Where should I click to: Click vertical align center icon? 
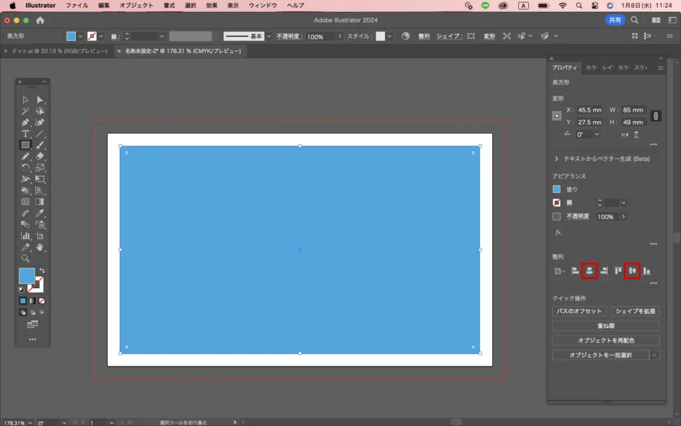[632, 271]
